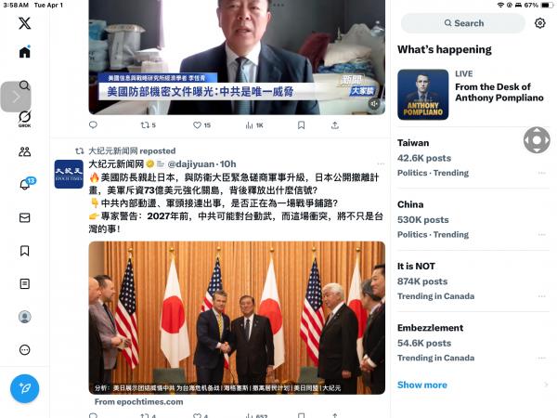Unmute the video with speaker icon
The image size is (557, 418).
coord(374,104)
